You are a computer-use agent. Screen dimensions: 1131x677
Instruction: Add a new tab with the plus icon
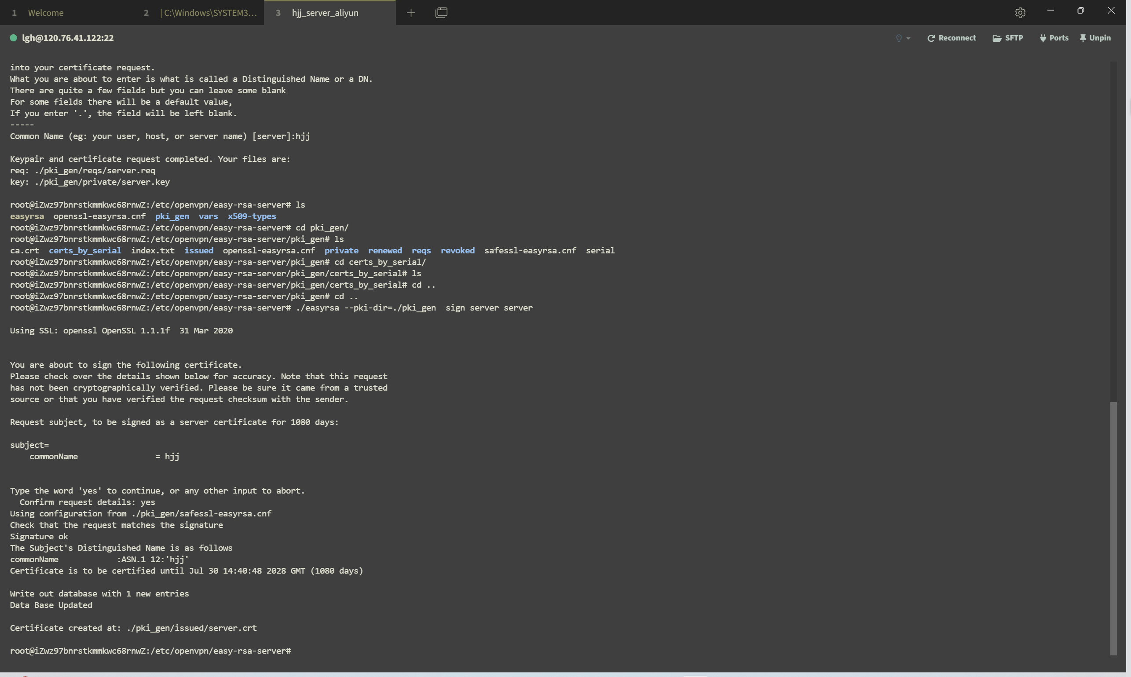pyautogui.click(x=410, y=13)
